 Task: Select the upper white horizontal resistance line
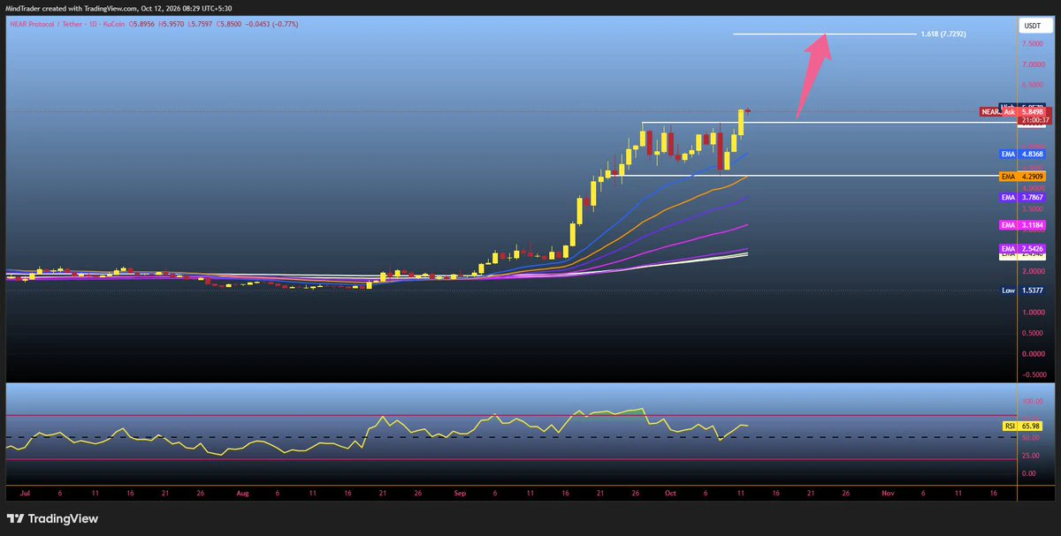(x=828, y=122)
